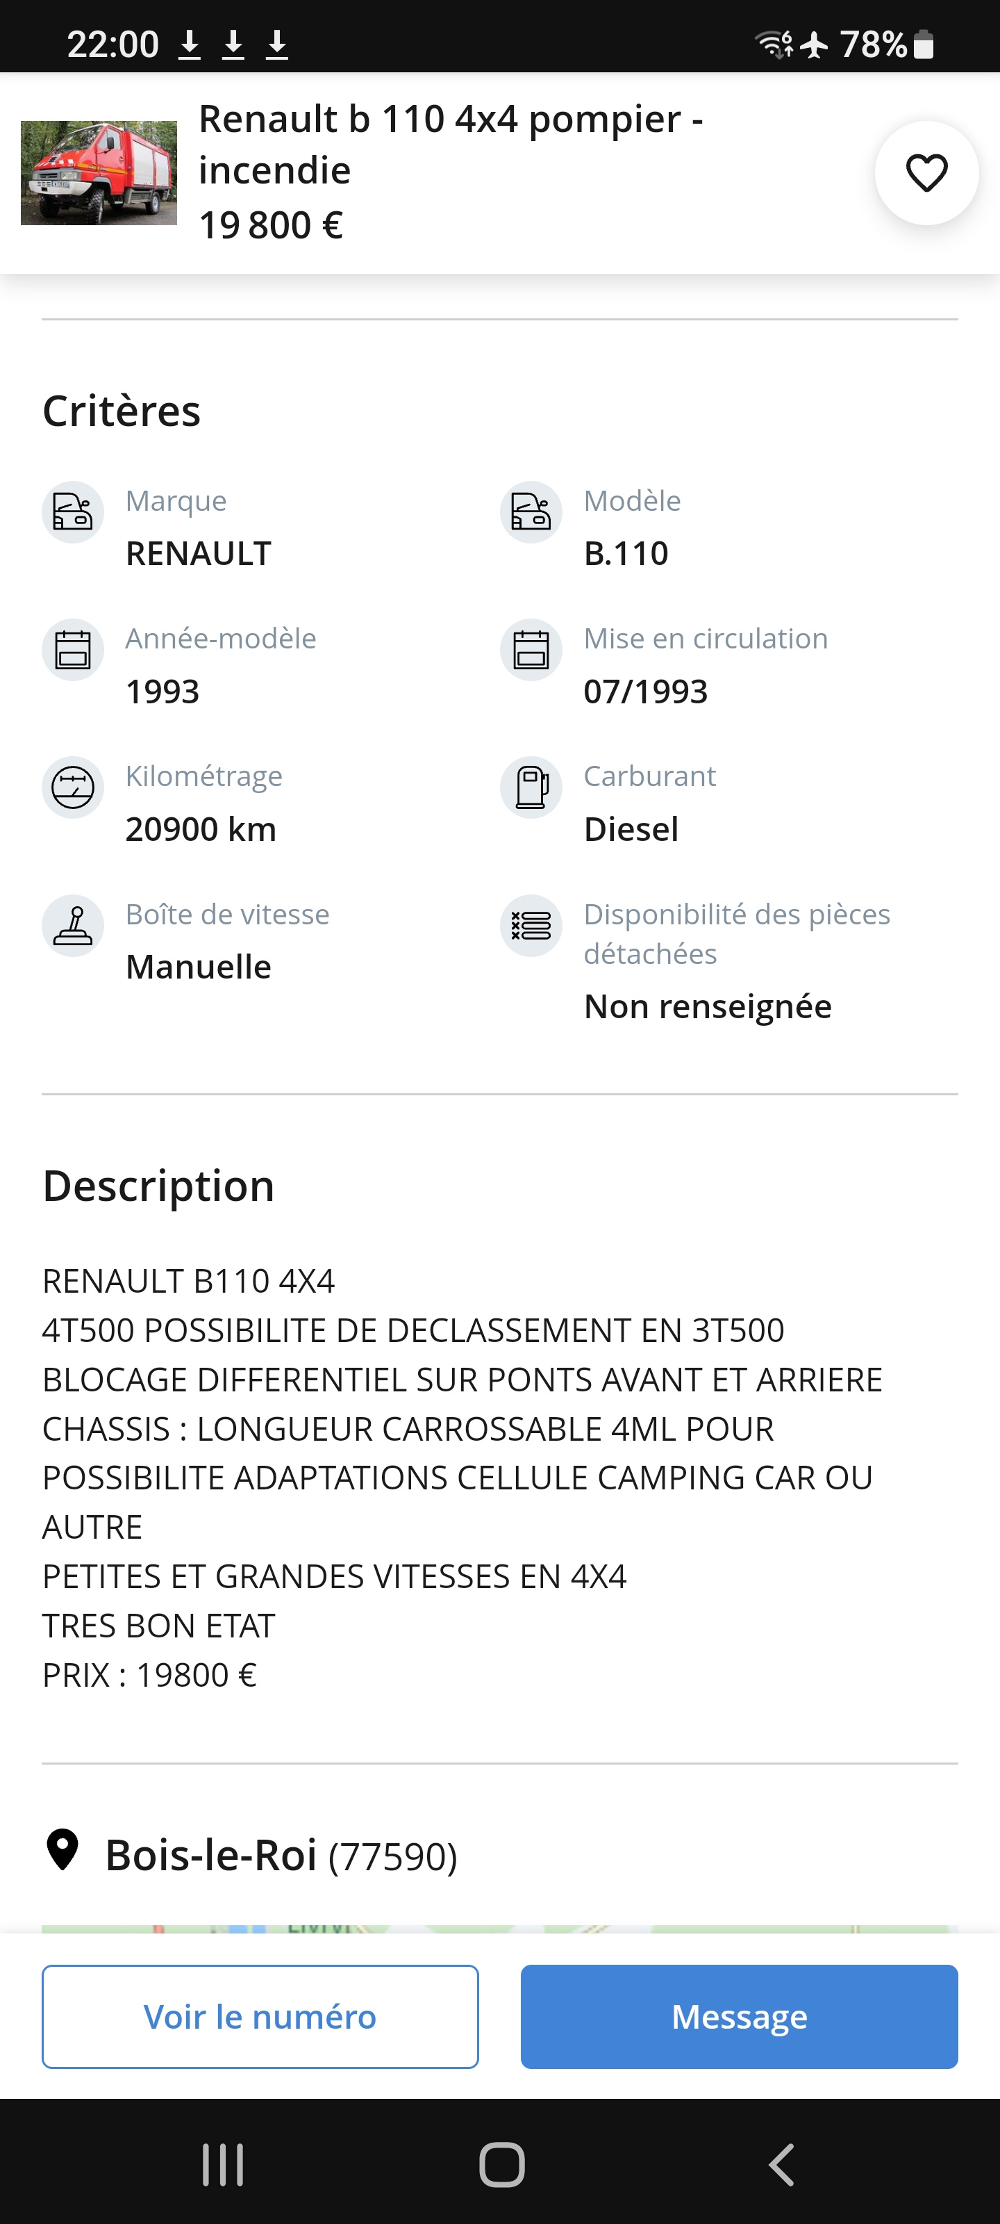Tap the Kilométrage odometer icon

pos(74,787)
